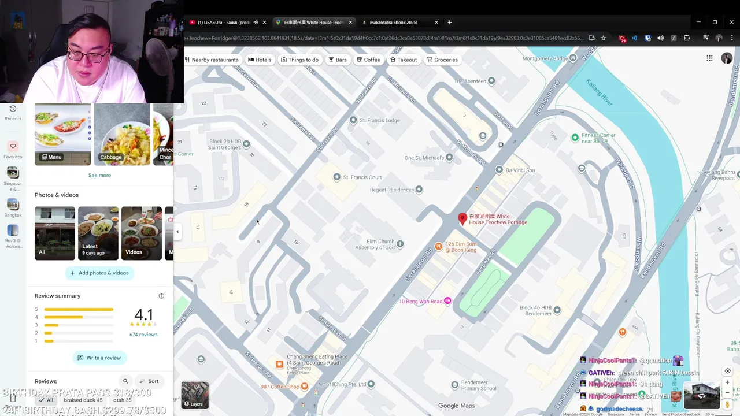
Task: Open the speaker volume extension icon
Action: click(x=660, y=38)
